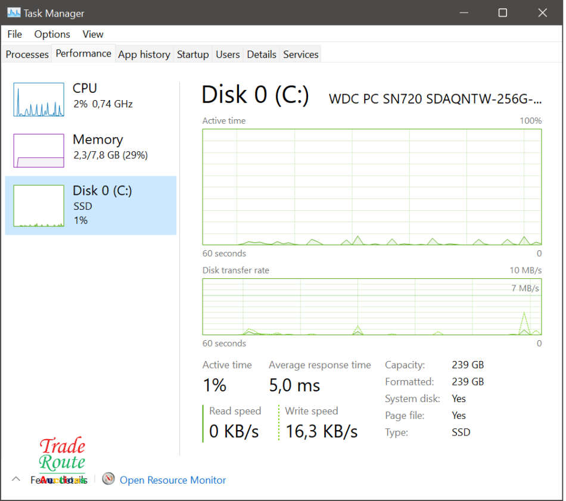
Task: Switch to the Services tab
Action: (x=301, y=54)
